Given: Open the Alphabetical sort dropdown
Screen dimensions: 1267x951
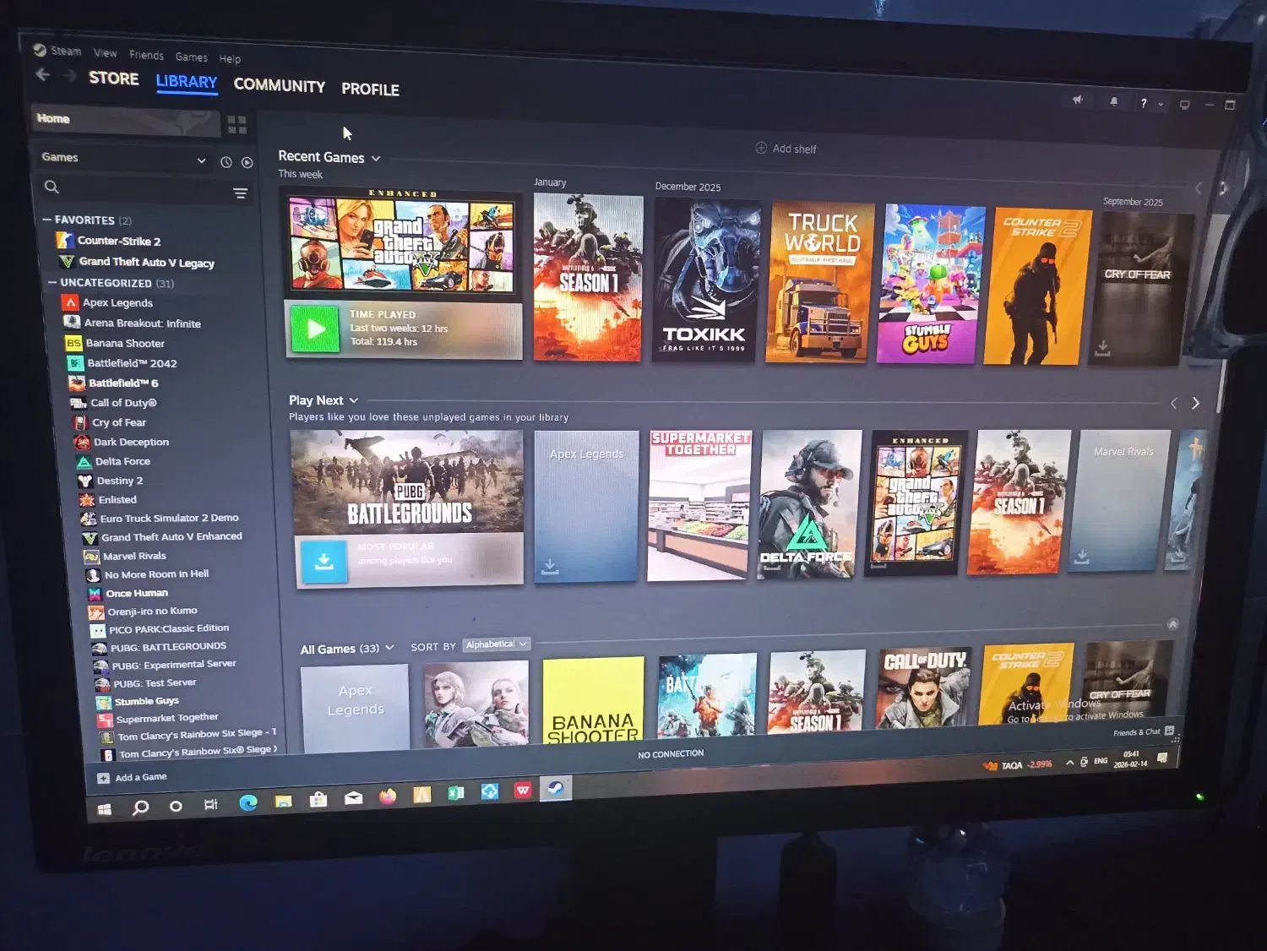Looking at the screenshot, I should click(497, 644).
